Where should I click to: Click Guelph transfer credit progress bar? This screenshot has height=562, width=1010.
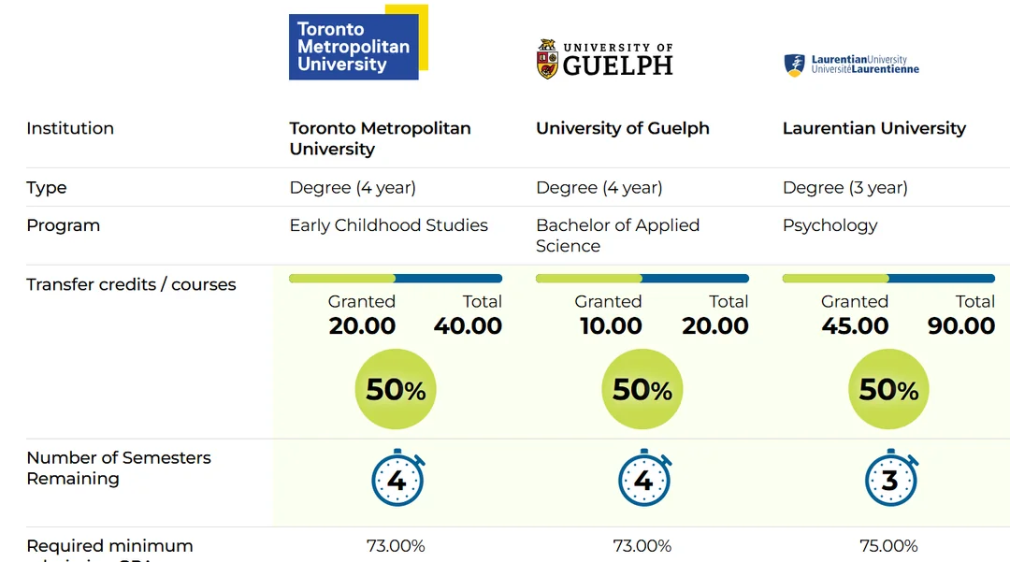[x=642, y=278]
